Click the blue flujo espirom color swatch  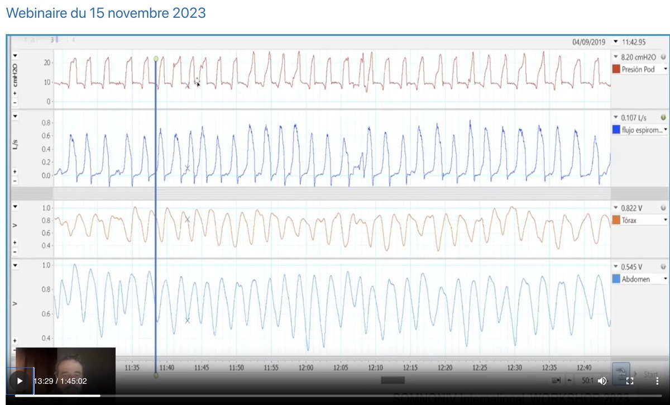(616, 130)
